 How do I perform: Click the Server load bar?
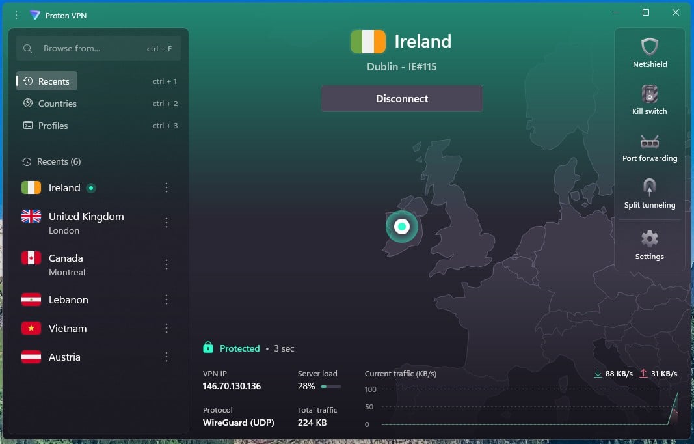pyautogui.click(x=331, y=387)
